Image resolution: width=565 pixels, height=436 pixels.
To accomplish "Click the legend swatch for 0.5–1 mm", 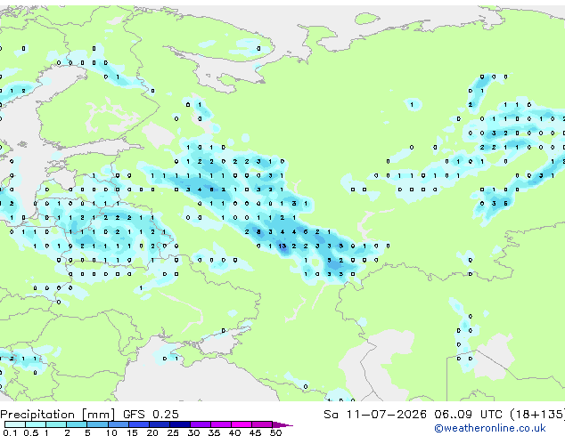I will click(x=36, y=424).
